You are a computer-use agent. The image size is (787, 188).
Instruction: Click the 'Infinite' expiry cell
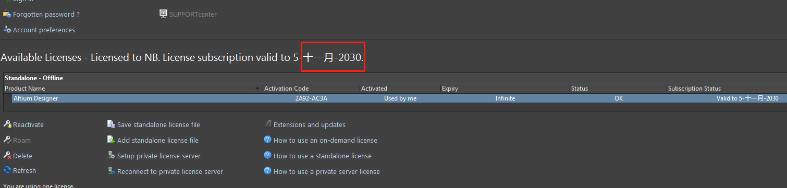(505, 98)
